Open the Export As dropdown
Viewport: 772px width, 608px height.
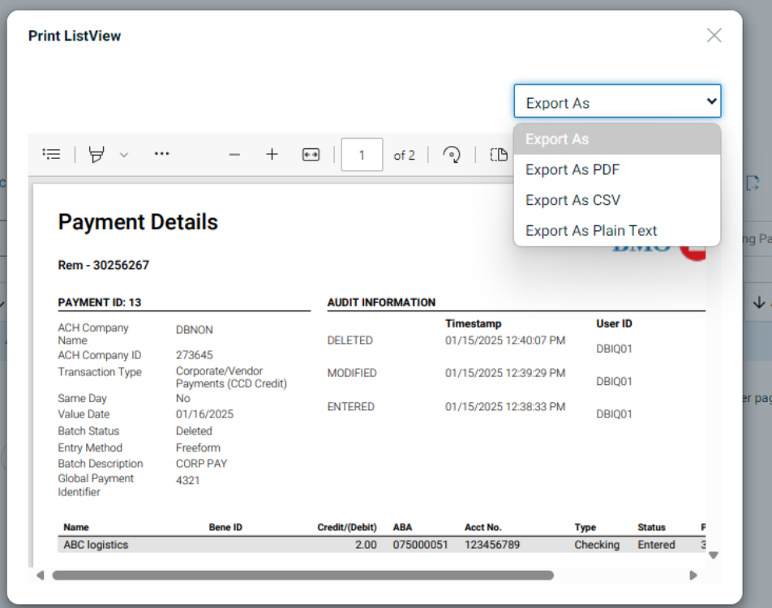[617, 101]
